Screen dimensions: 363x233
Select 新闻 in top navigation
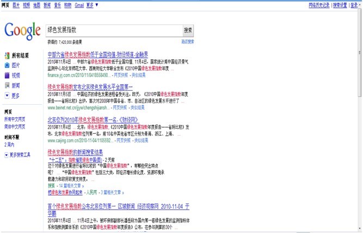(x=47, y=5)
